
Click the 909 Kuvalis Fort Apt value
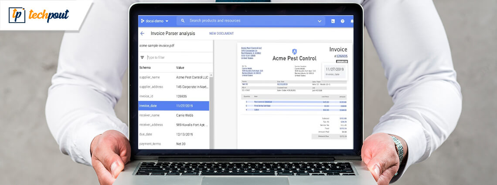[x=192, y=125]
